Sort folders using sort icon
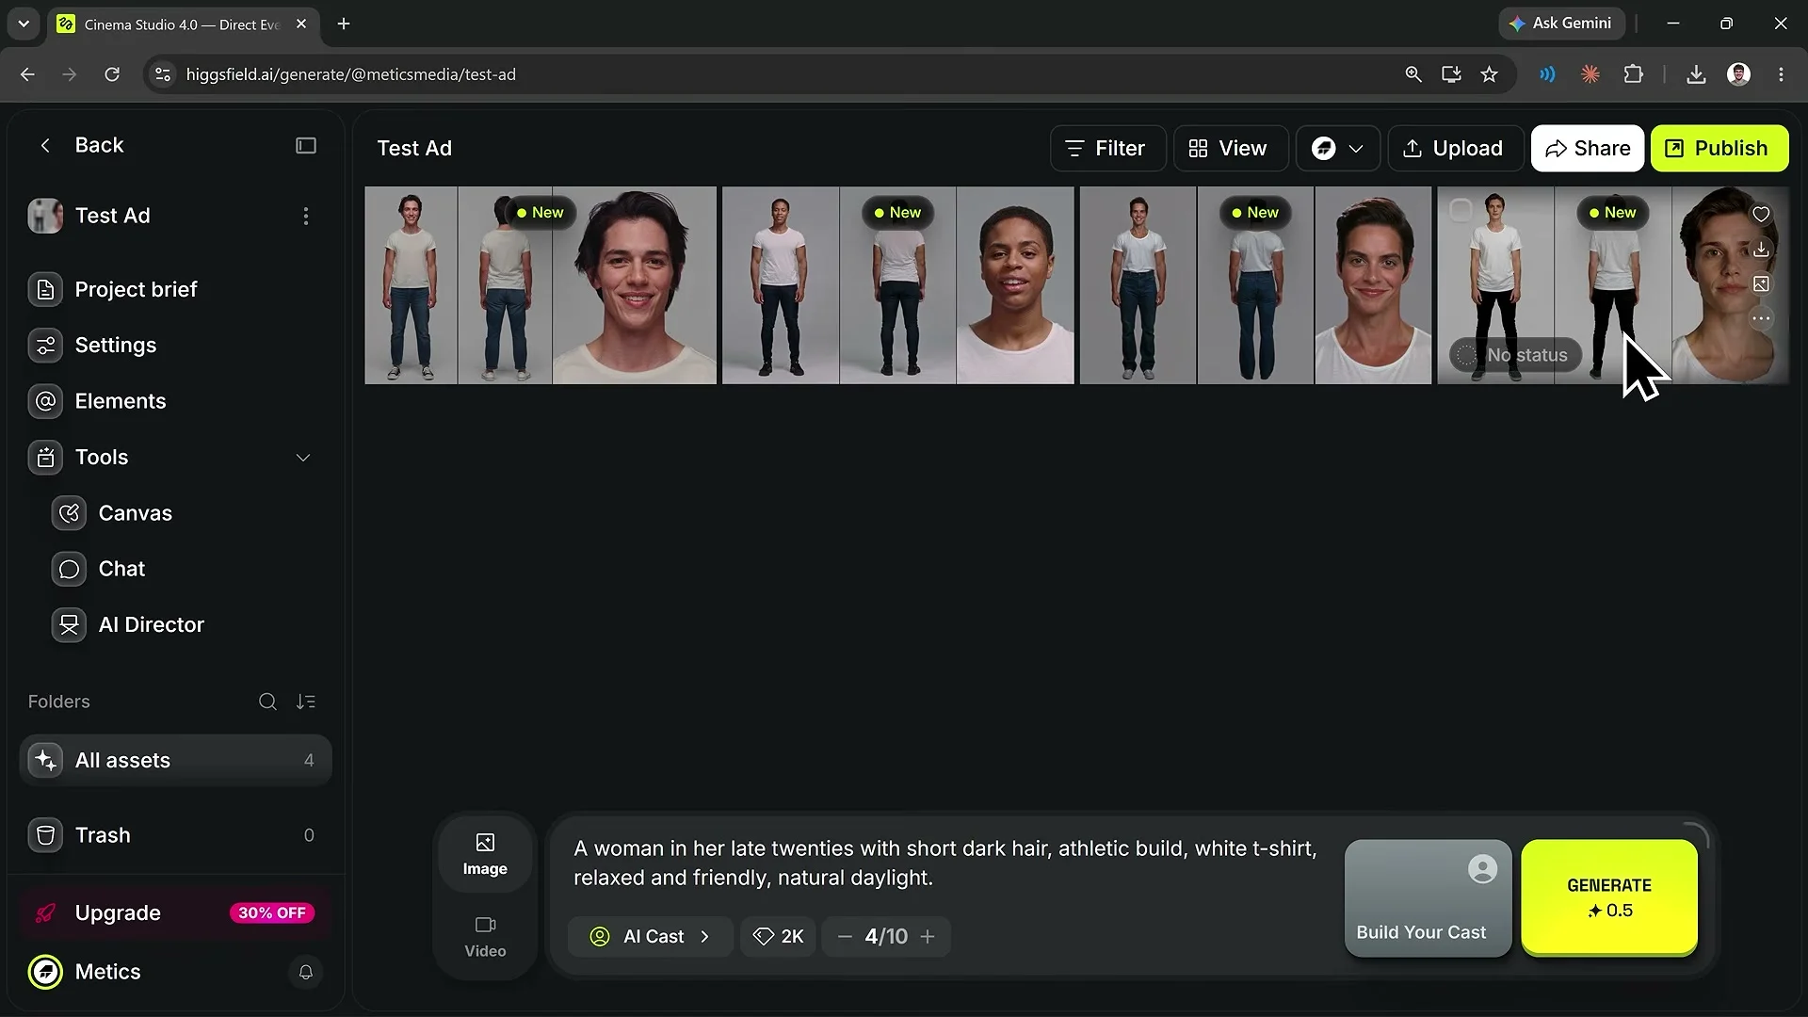1808x1017 pixels. point(305,702)
